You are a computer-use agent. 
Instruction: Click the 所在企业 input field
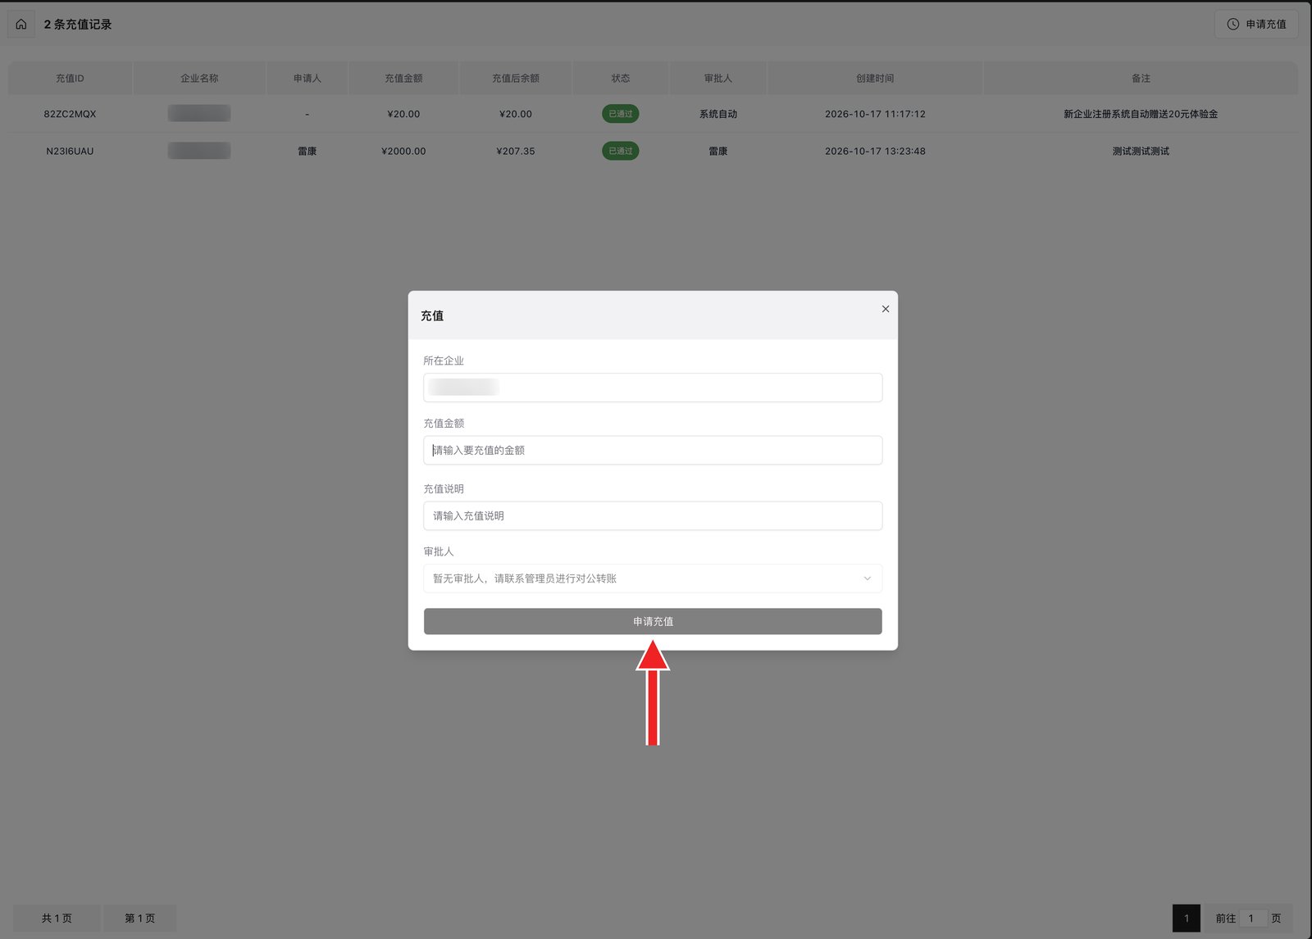click(653, 388)
